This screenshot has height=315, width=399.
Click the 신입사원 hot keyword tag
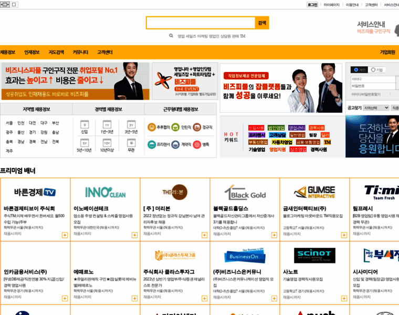(x=256, y=128)
